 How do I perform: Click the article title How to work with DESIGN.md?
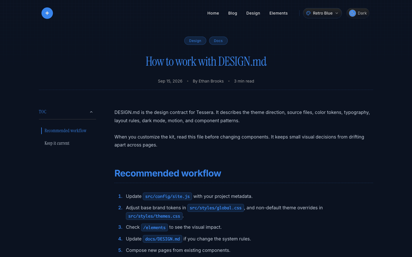(x=206, y=62)
